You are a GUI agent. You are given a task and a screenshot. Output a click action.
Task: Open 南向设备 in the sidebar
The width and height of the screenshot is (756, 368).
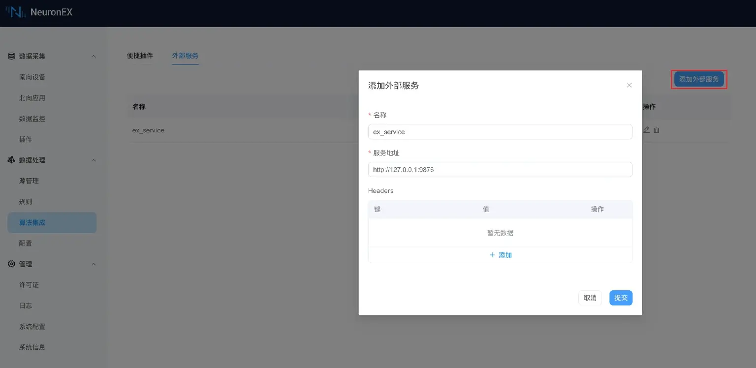point(32,77)
